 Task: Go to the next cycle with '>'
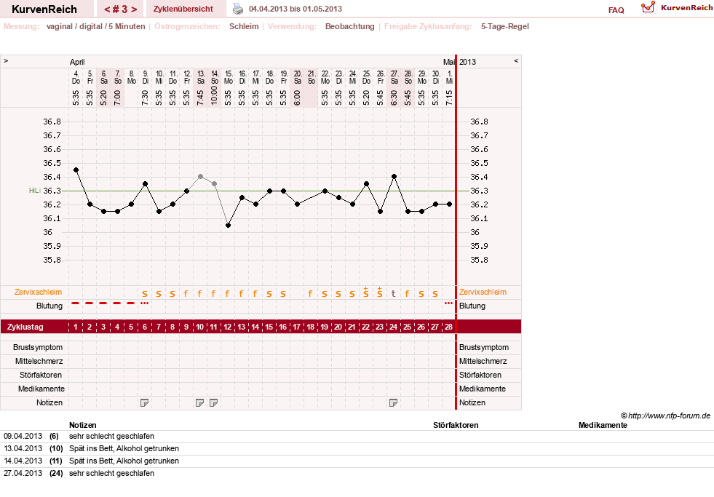pyautogui.click(x=134, y=9)
